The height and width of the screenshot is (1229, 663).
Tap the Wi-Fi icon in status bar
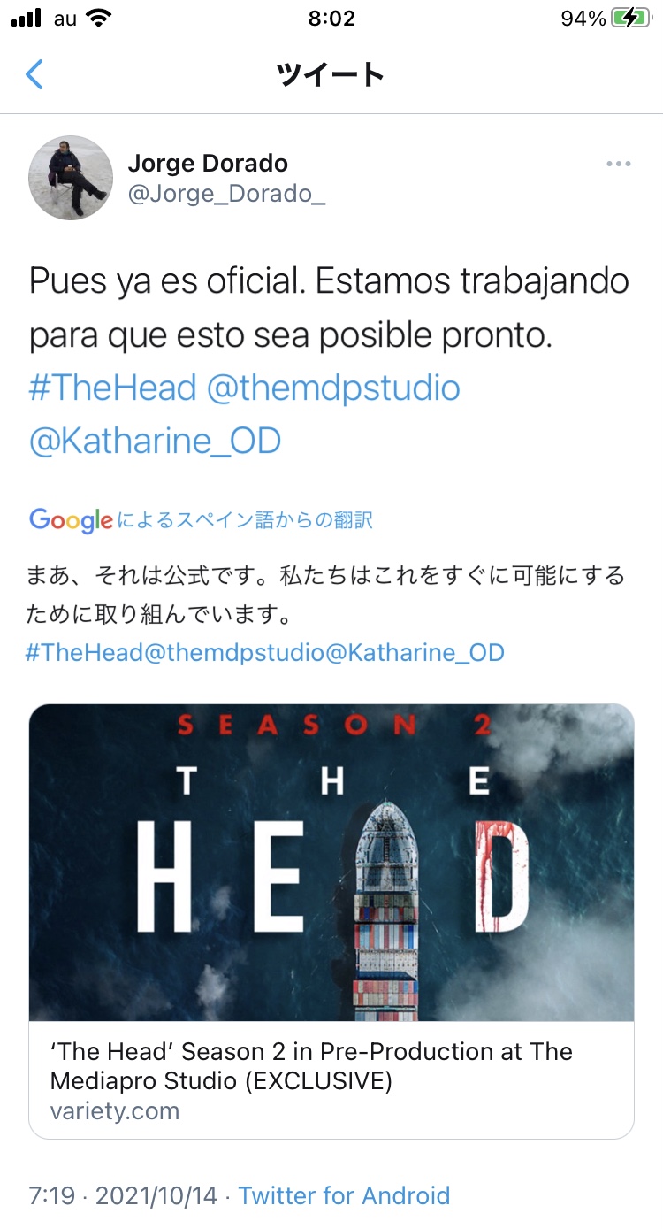coord(100,18)
